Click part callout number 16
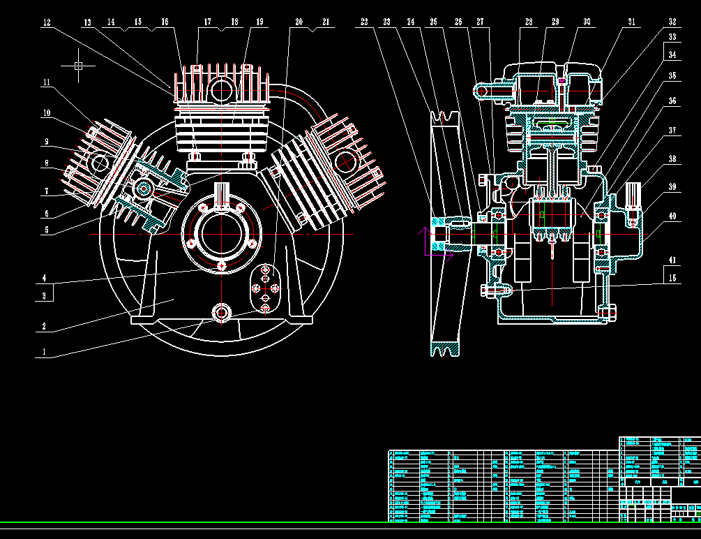Image resolution: width=701 pixels, height=539 pixels. (165, 22)
